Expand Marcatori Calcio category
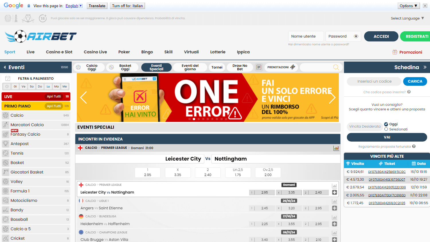430x242 pixels. (x=36, y=125)
